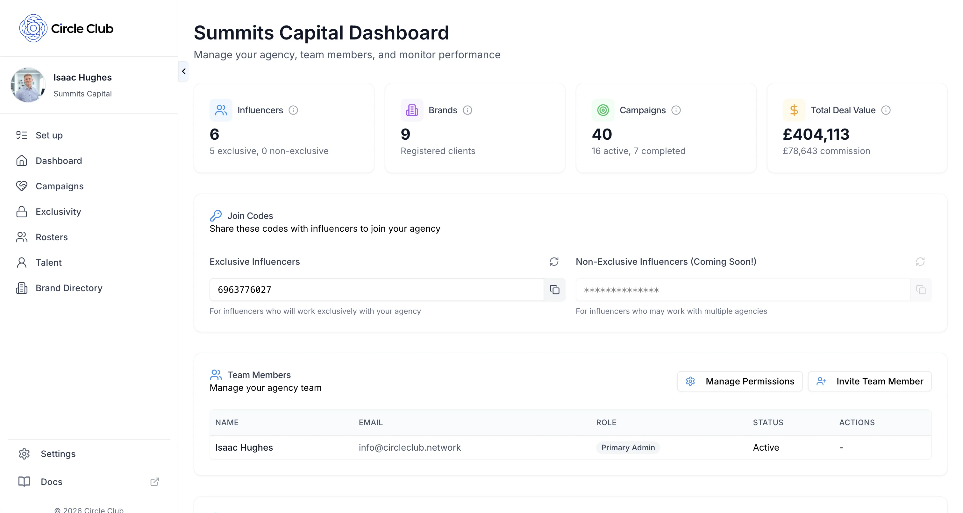Open the Settings gear

pos(24,453)
